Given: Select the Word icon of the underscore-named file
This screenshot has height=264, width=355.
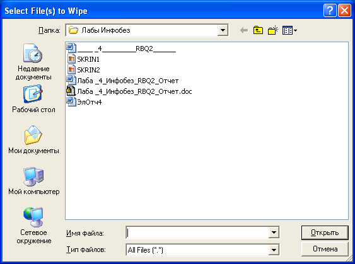Looking at the screenshot, I should click(x=71, y=48).
